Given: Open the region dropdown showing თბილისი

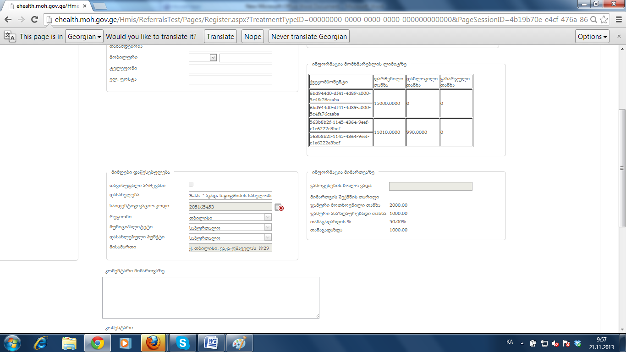Looking at the screenshot, I should click(230, 217).
